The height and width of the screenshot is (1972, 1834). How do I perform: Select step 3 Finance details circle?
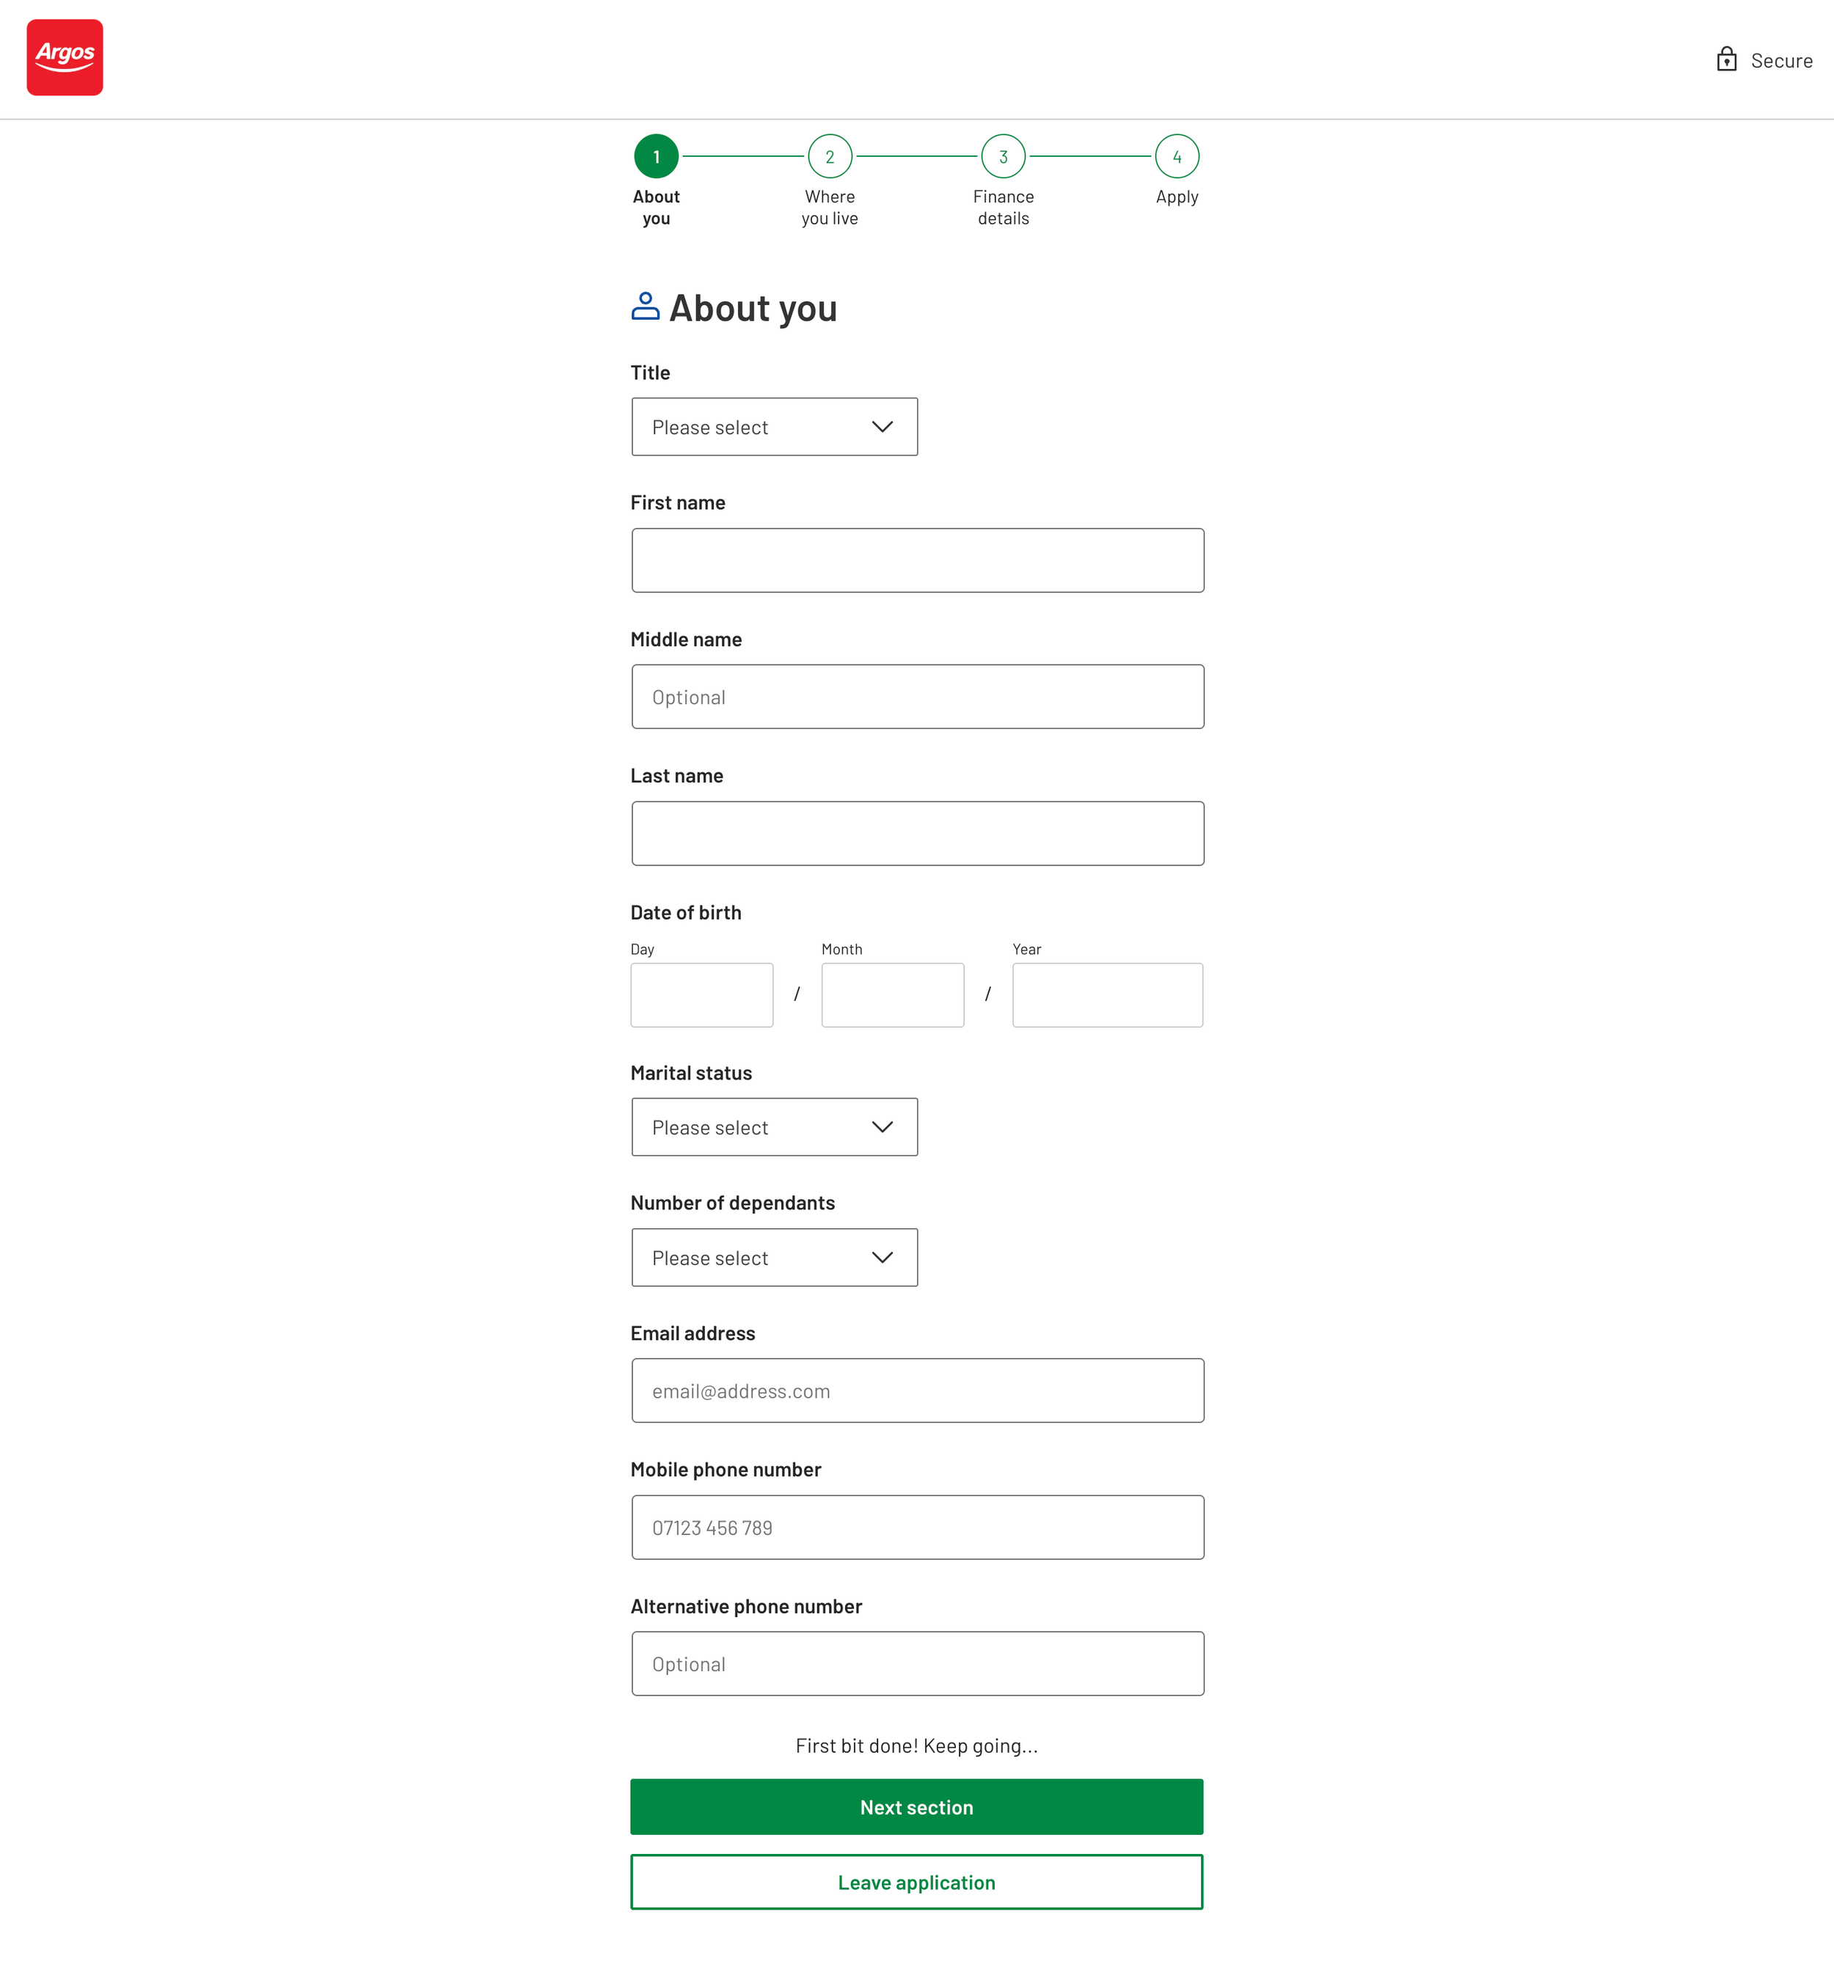[1002, 157]
